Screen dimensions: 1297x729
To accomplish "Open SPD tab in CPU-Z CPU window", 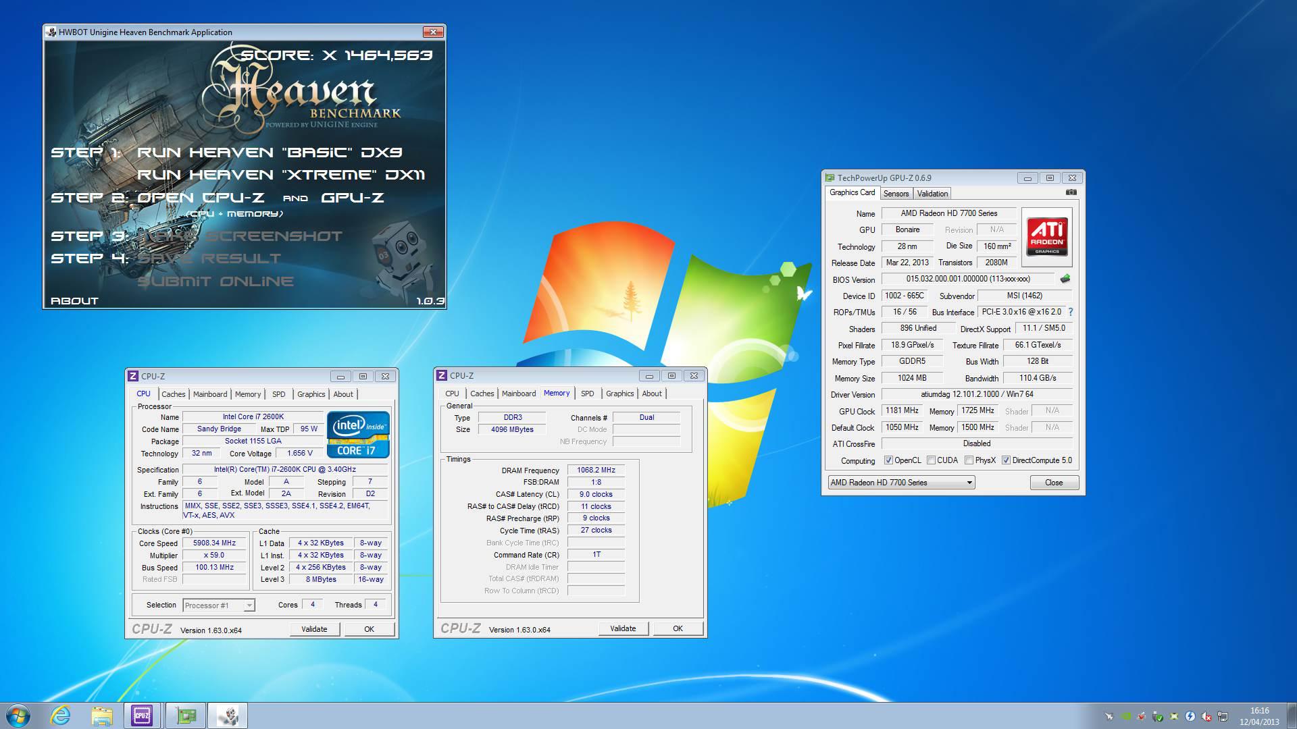I will coord(279,394).
